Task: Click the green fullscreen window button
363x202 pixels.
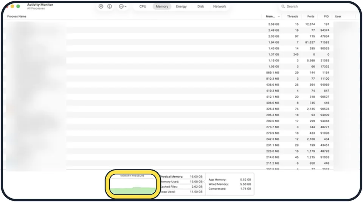Action: click(x=18, y=6)
